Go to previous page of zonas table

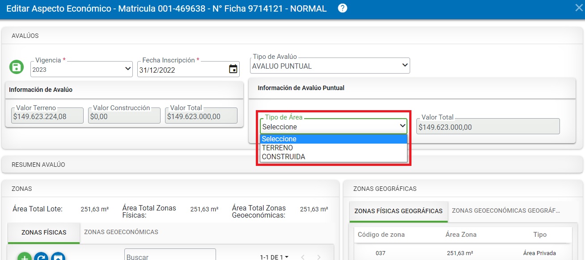pos(303,257)
